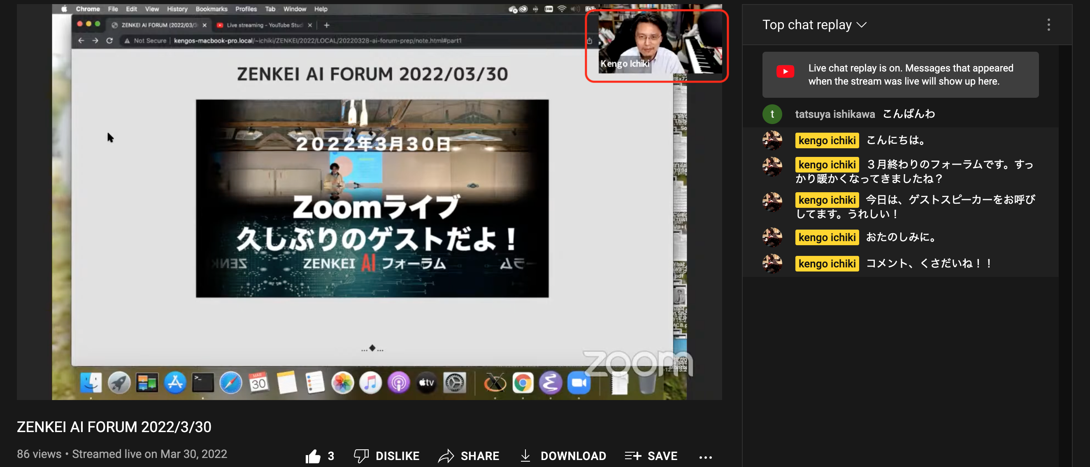Click the Apple TV icon in the dock
This screenshot has width=1090, height=467.
[427, 383]
